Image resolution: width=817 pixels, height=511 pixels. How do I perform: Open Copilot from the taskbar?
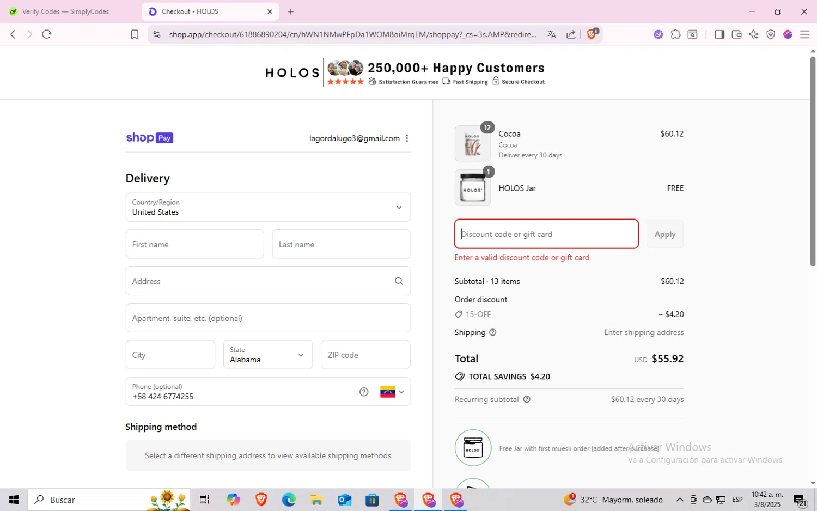tap(233, 500)
